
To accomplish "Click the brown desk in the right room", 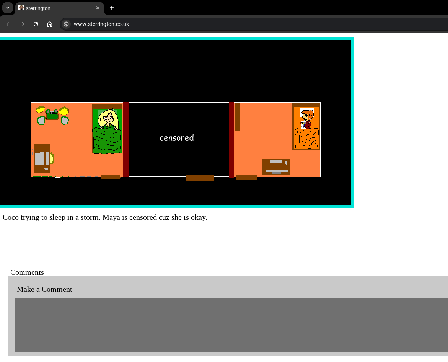I will click(276, 167).
